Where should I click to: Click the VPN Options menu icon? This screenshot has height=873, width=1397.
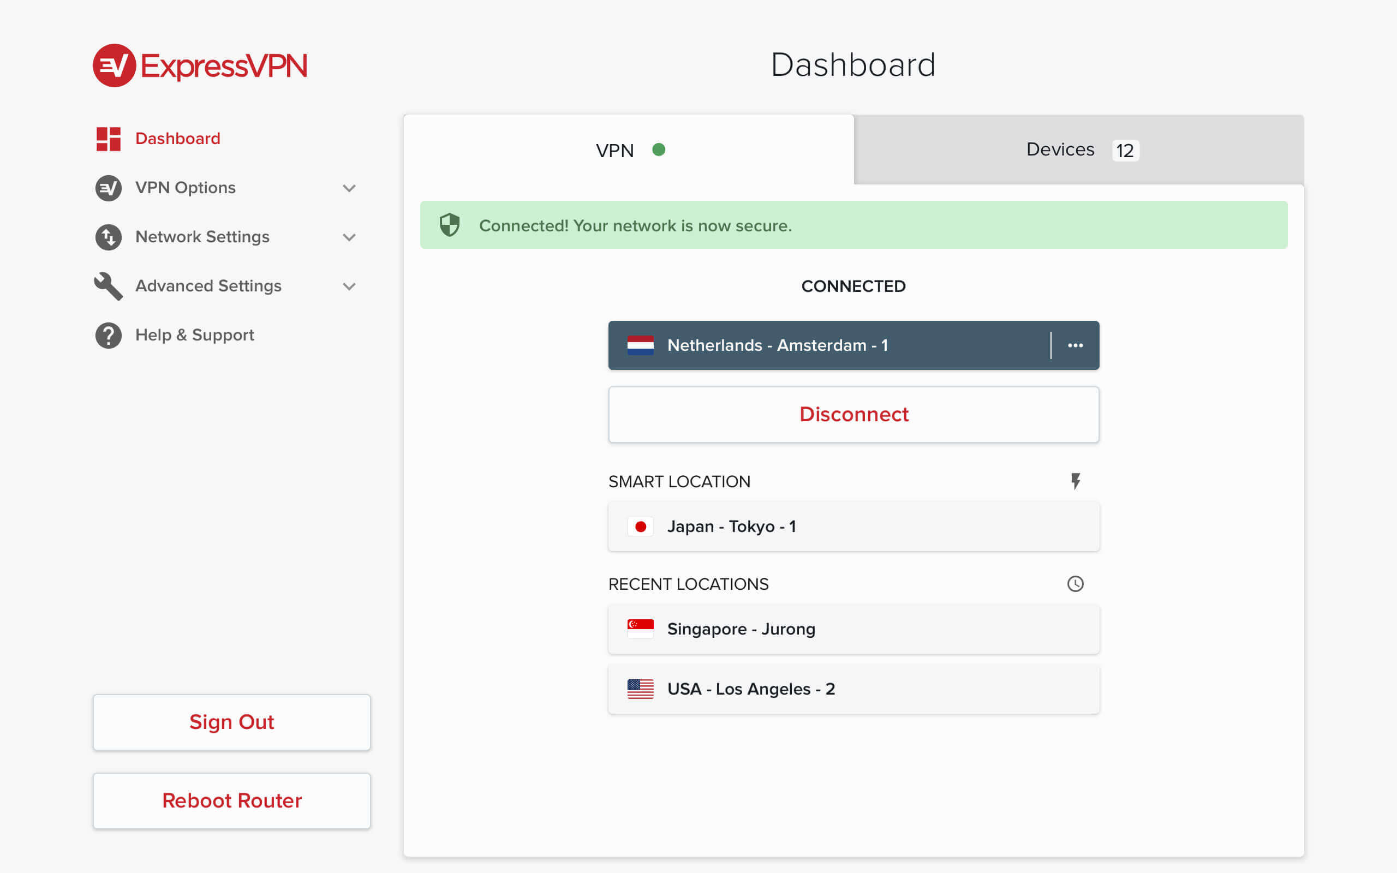point(109,188)
